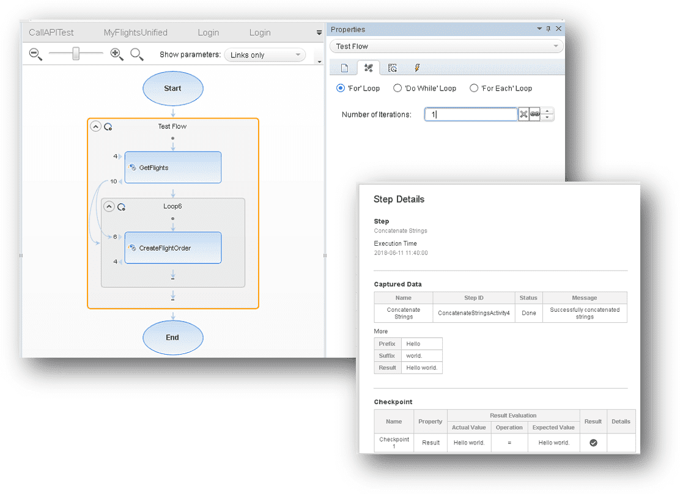
Task: Click the Test Flow loop icon
Action: click(x=108, y=127)
